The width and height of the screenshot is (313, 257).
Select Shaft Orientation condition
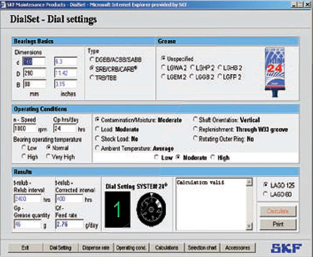click(195, 119)
